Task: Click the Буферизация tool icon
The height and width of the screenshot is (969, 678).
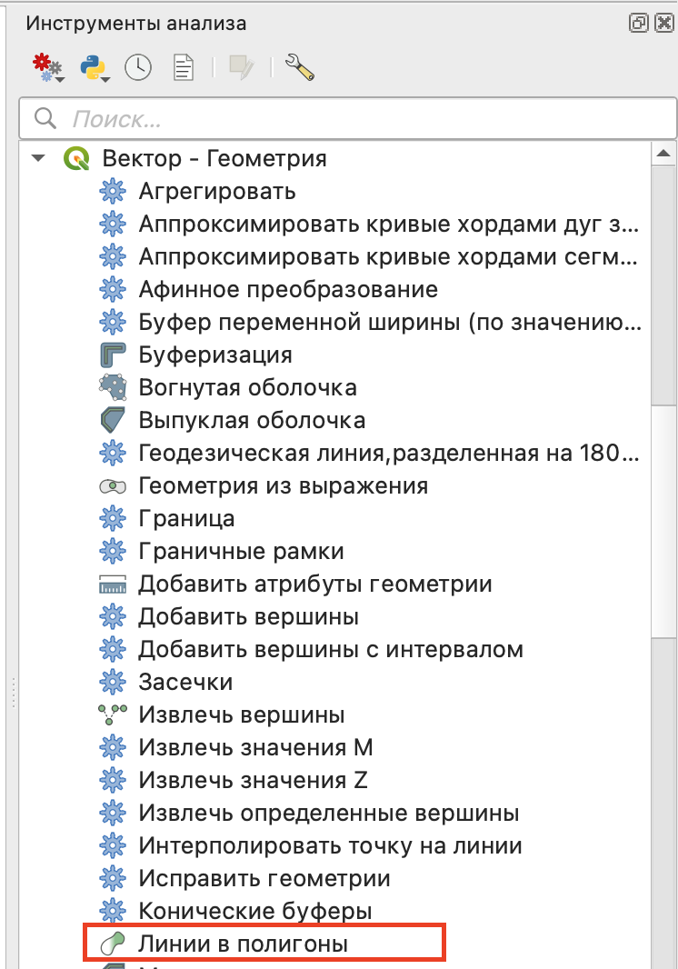Action: (x=112, y=355)
